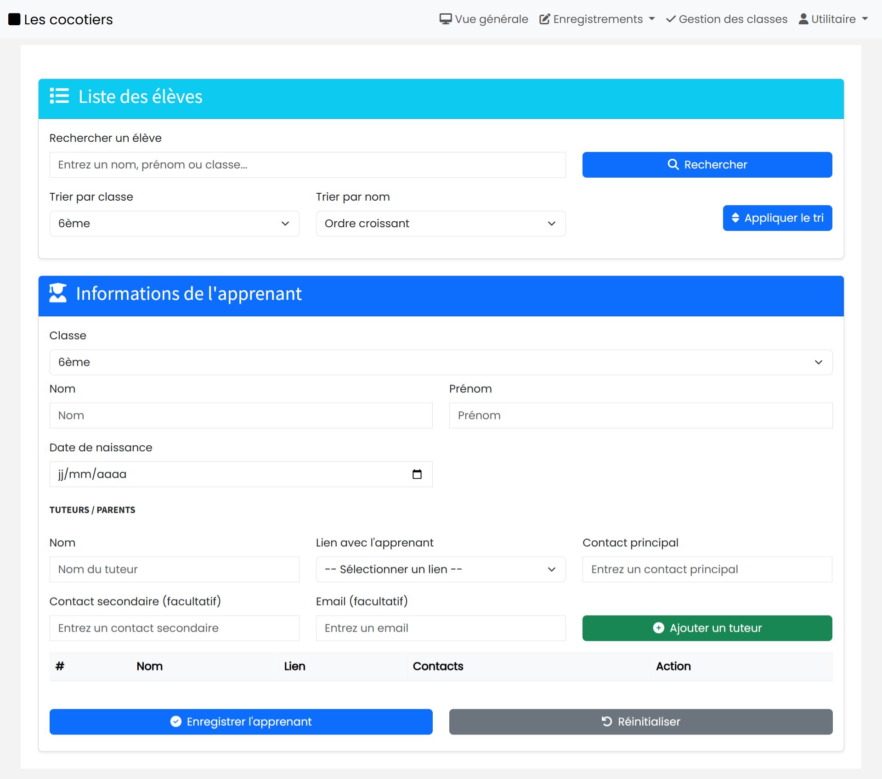Screen dimensions: 882x779
Task: Go to Gestion des classes
Action: (732, 19)
